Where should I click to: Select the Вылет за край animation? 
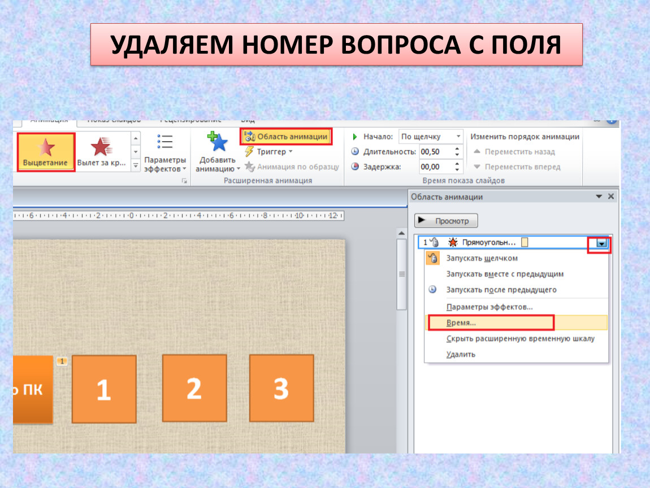(101, 152)
